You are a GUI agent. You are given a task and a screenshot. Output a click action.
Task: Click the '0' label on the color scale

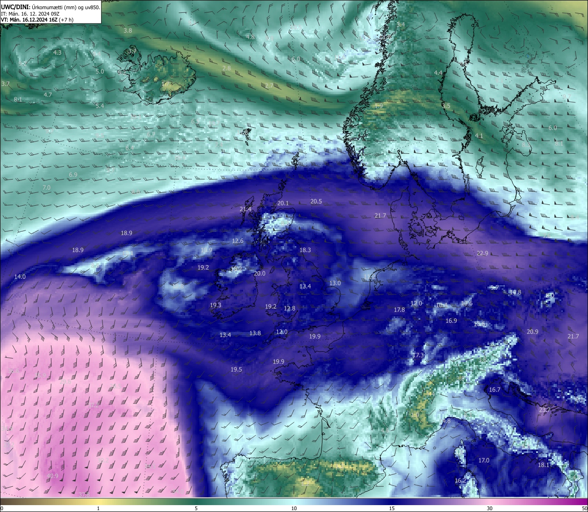click(x=2, y=508)
